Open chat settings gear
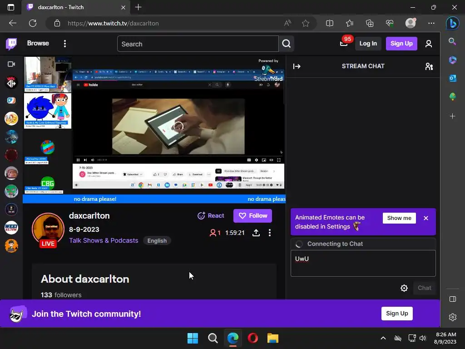 click(x=404, y=288)
